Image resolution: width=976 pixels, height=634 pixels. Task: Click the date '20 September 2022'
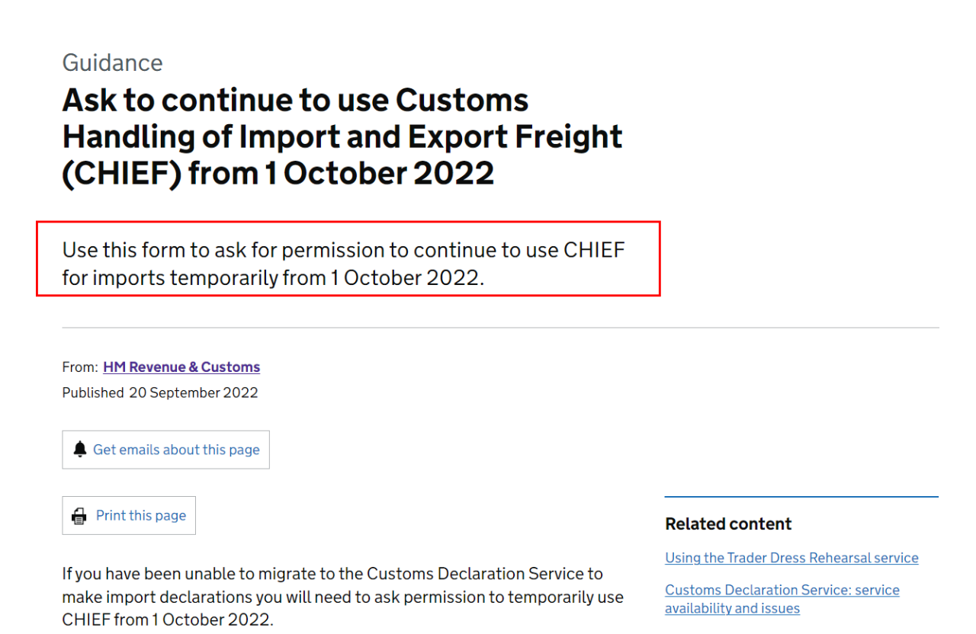point(194,393)
